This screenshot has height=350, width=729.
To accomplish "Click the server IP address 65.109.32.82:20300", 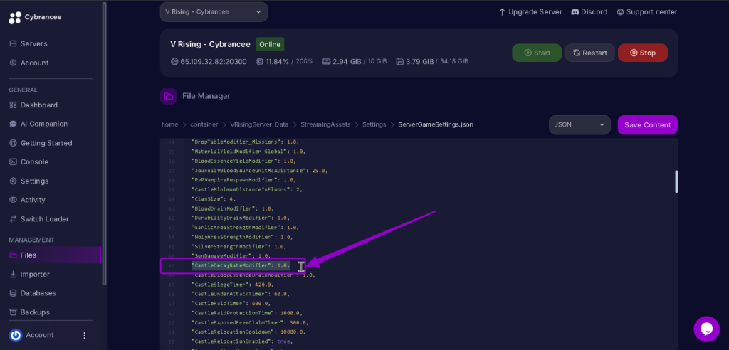I will (x=209, y=61).
